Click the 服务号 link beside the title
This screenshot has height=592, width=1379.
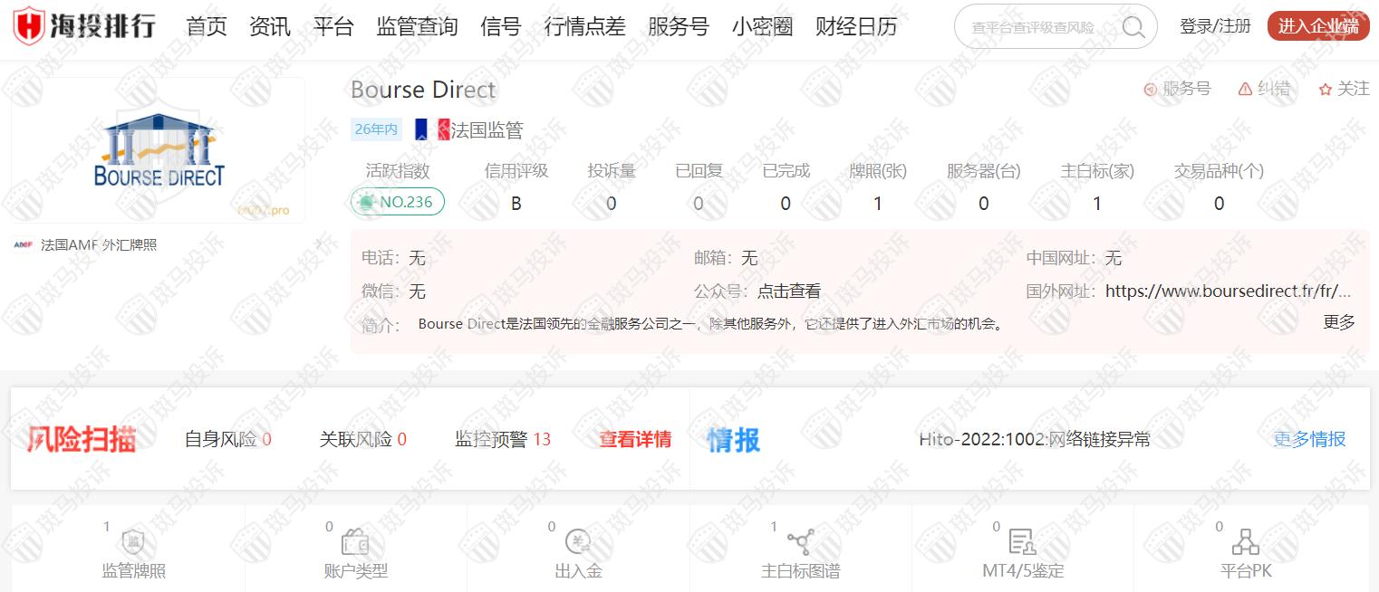1177,89
